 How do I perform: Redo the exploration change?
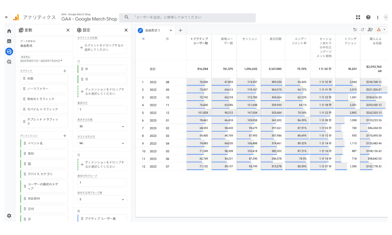point(362,30)
